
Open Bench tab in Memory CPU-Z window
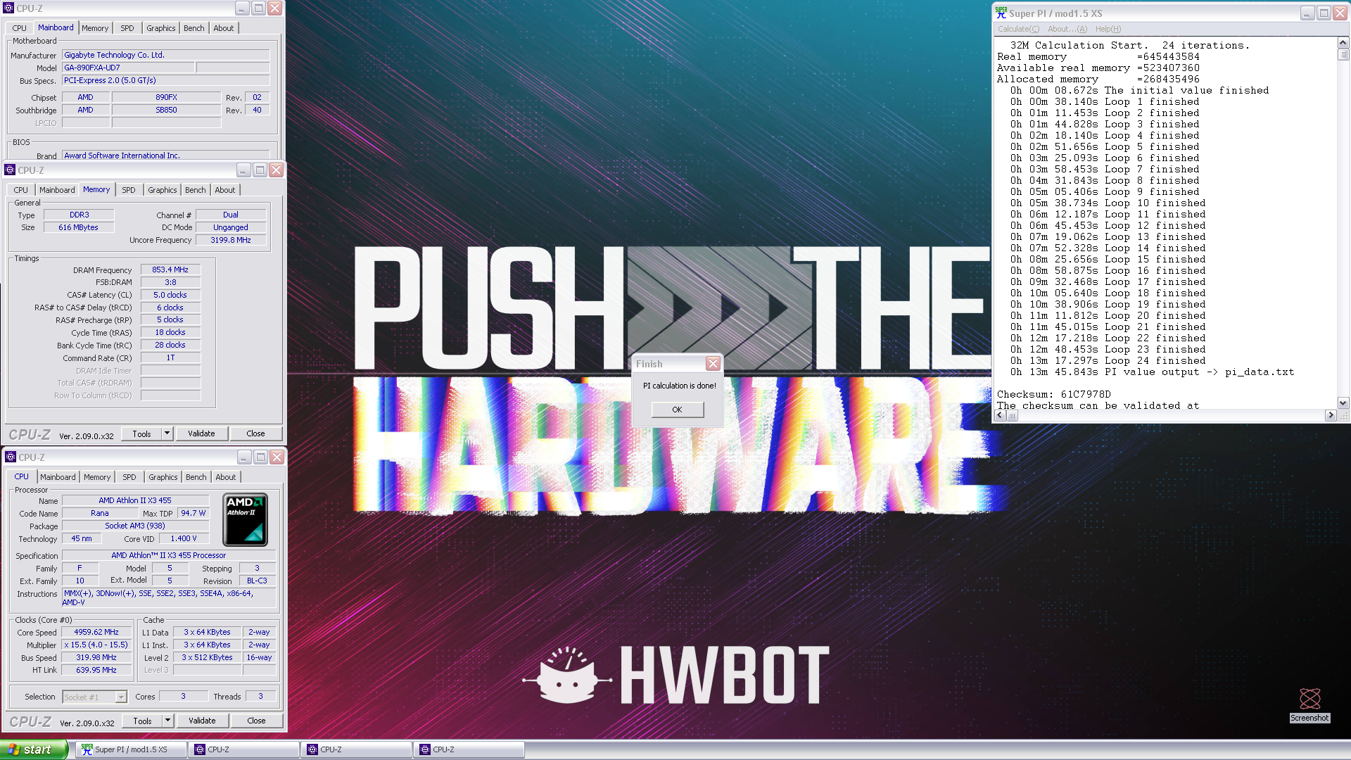196,190
